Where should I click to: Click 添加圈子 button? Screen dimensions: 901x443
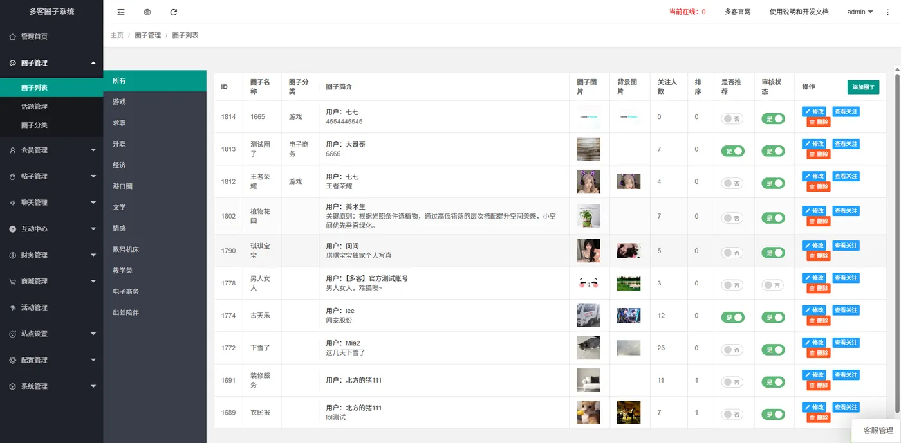tap(863, 87)
